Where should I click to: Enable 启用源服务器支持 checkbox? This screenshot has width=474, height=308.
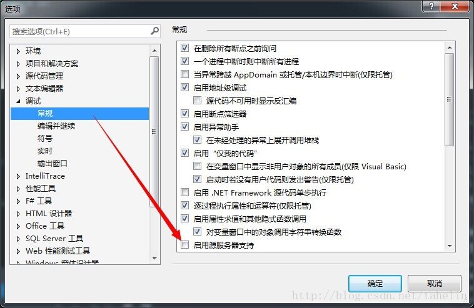click(184, 245)
